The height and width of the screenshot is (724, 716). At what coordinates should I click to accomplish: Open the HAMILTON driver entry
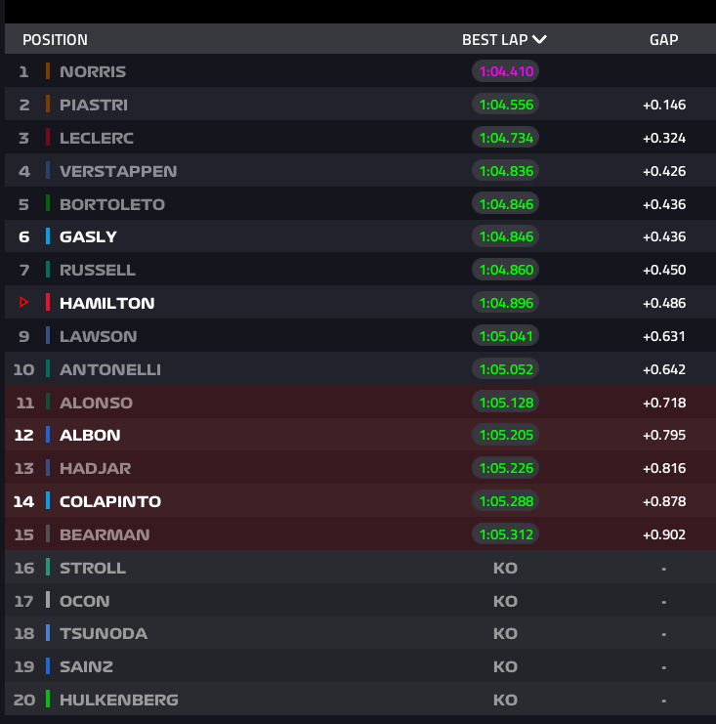(106, 303)
